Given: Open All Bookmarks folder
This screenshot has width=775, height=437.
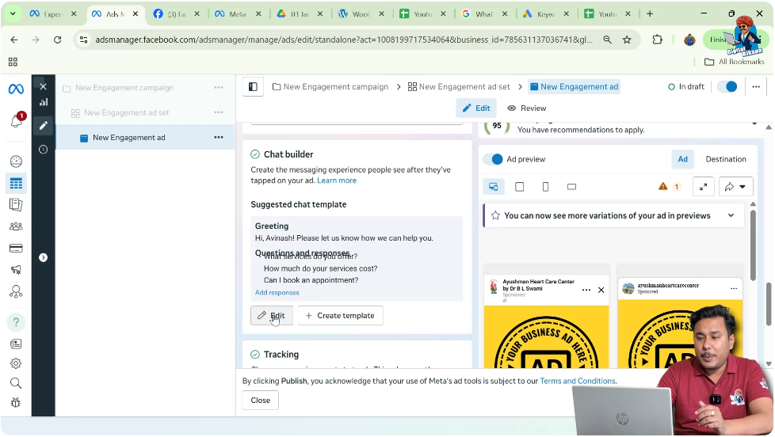Looking at the screenshot, I should pyautogui.click(x=735, y=62).
